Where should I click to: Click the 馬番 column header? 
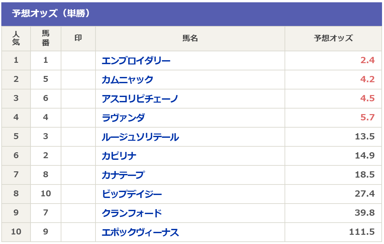[46, 38]
